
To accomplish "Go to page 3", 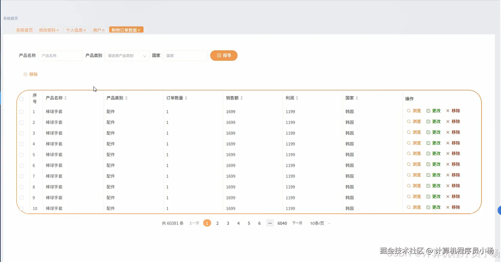I will [228, 223].
